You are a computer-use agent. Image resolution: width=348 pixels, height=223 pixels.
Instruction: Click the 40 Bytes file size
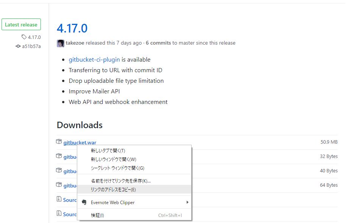tap(329, 171)
